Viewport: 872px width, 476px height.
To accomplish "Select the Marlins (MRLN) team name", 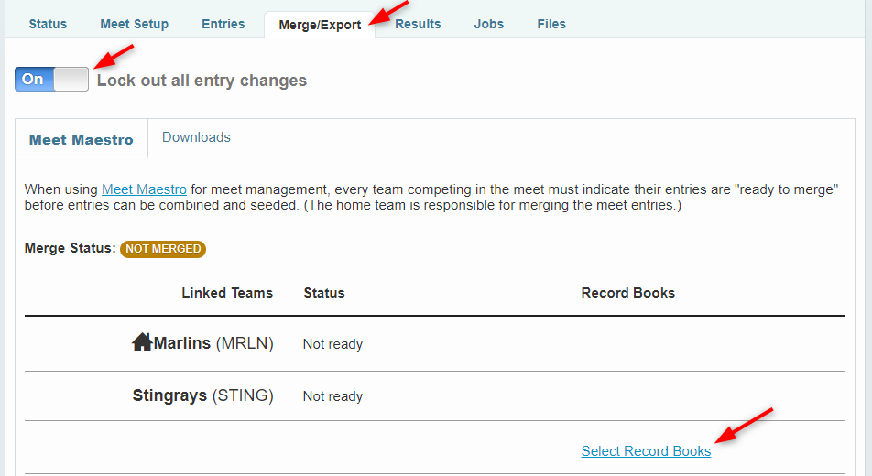I will click(x=213, y=343).
